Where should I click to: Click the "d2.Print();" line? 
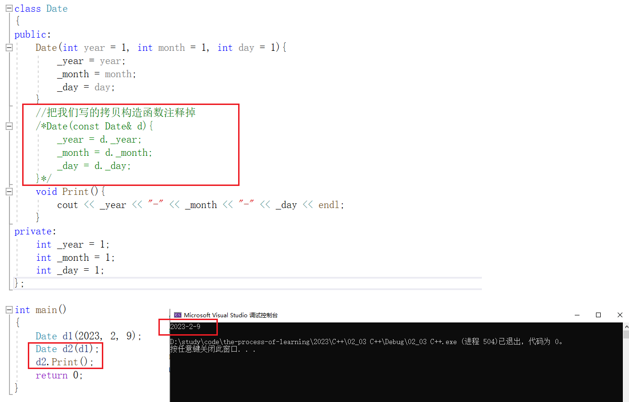coord(65,362)
